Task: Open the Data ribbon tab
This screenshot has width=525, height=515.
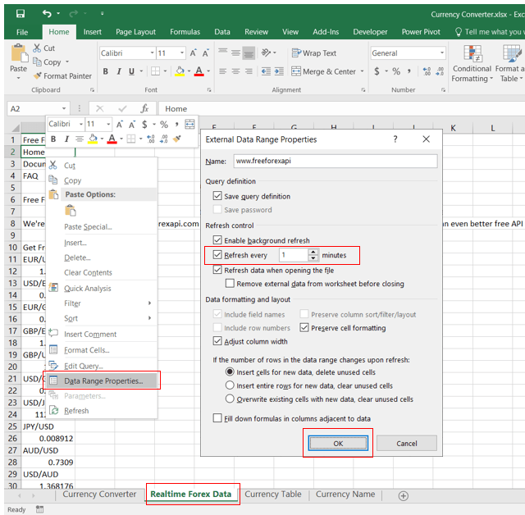Action: 222,32
